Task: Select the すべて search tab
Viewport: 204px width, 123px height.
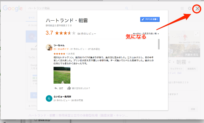Action: pyautogui.click(x=32, y=18)
